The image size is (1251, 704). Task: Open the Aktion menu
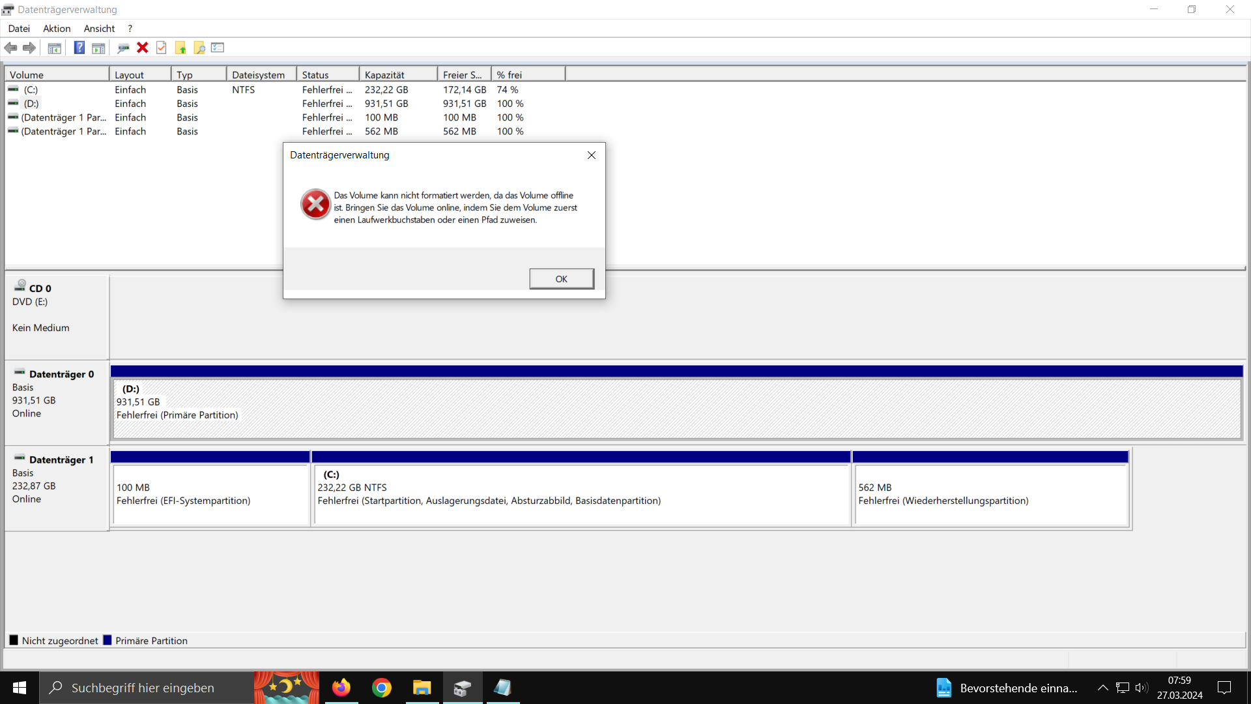[x=57, y=29]
